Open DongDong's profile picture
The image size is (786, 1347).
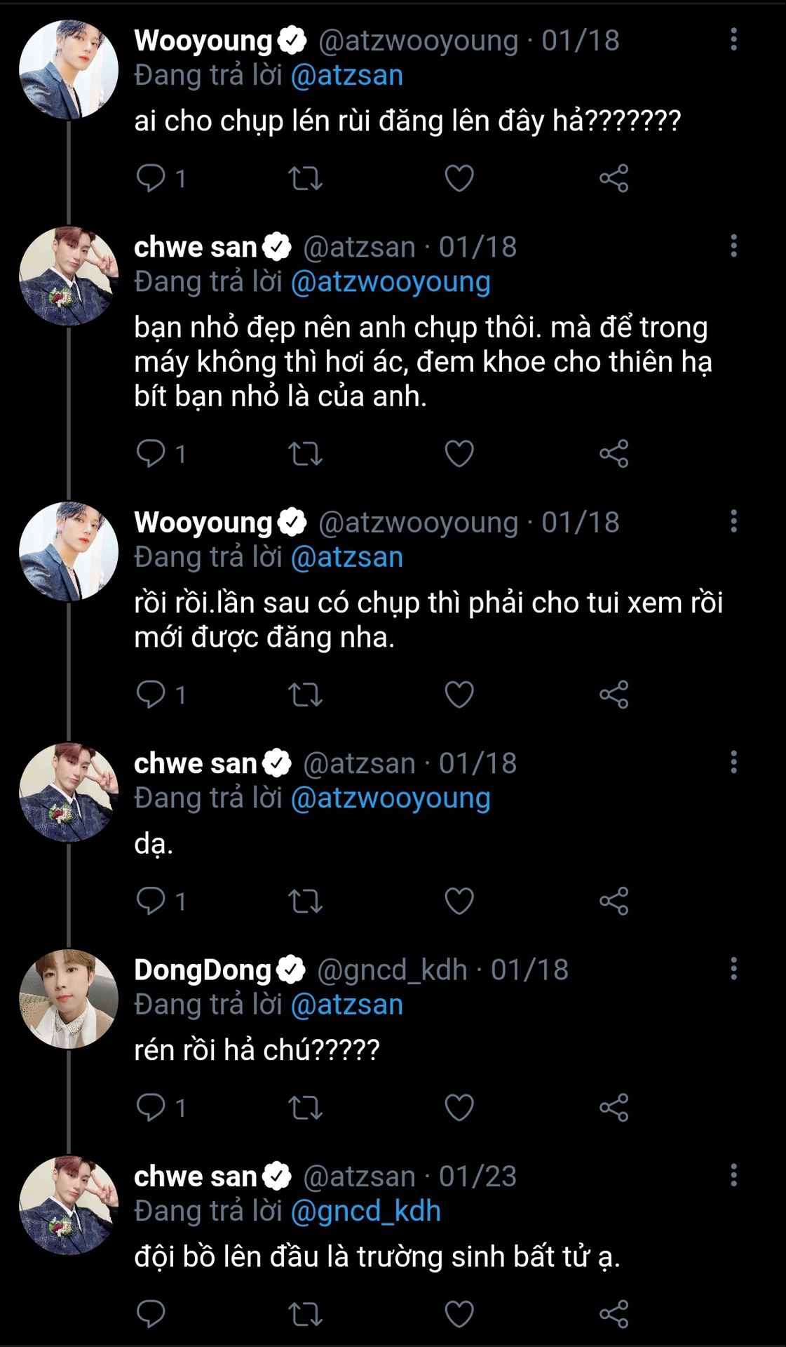(x=68, y=999)
